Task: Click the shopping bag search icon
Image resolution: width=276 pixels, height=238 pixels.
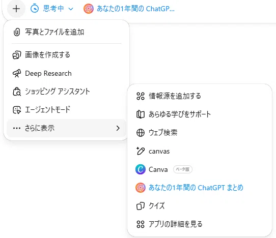Action: coord(17,92)
